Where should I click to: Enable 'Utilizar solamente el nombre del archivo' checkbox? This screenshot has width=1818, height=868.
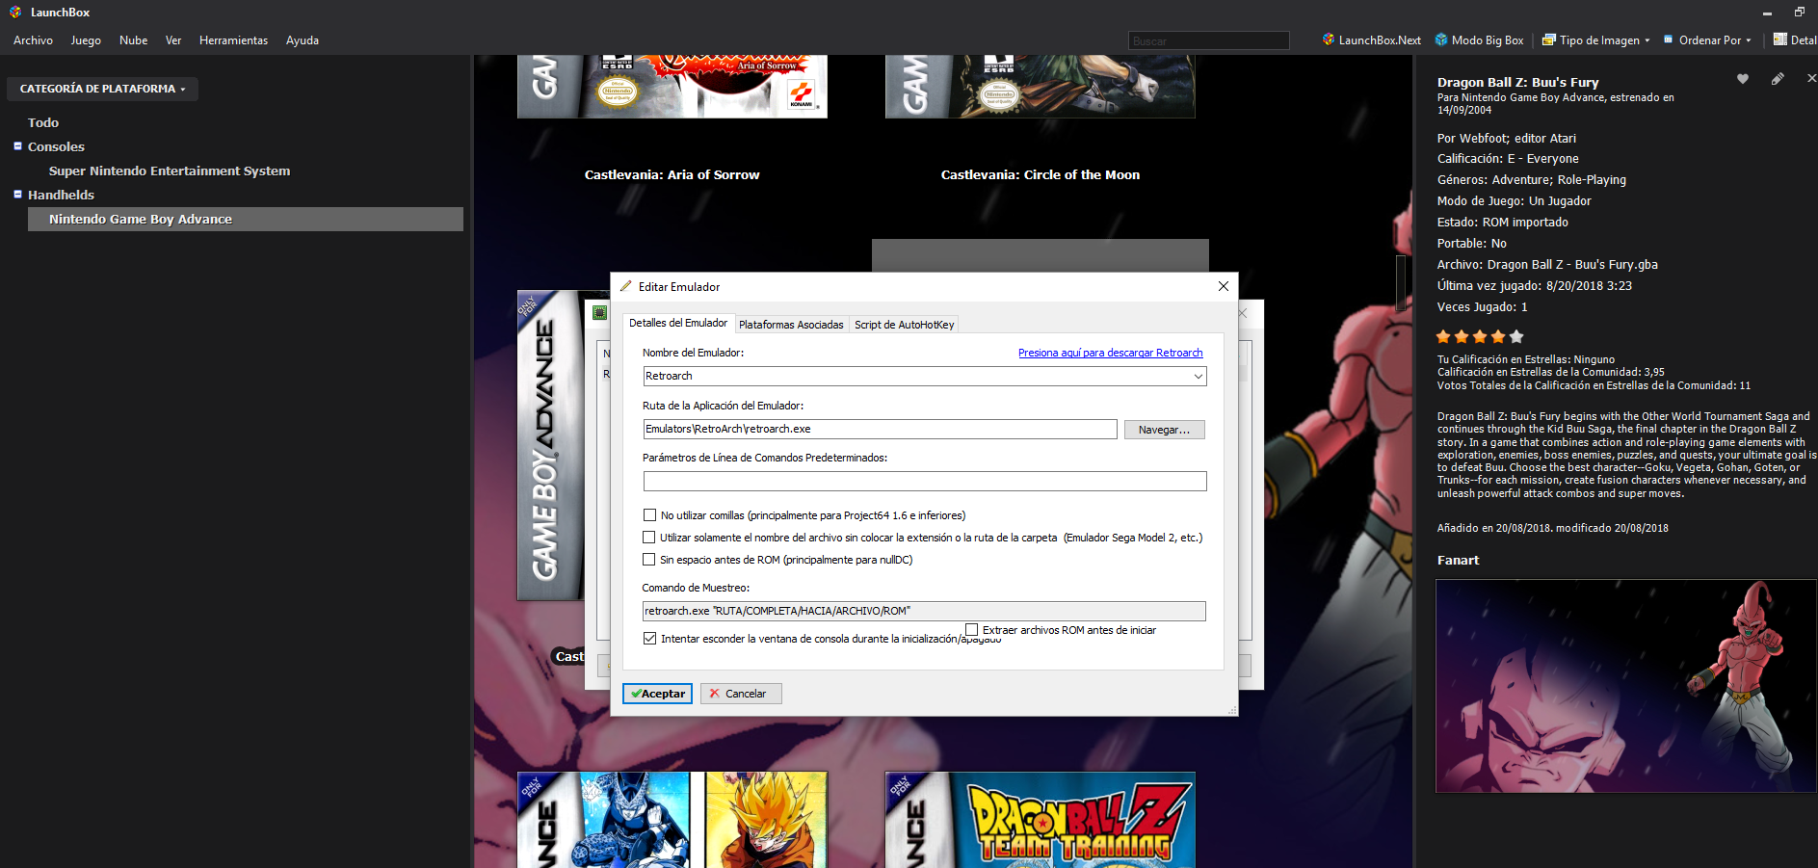pos(649,538)
